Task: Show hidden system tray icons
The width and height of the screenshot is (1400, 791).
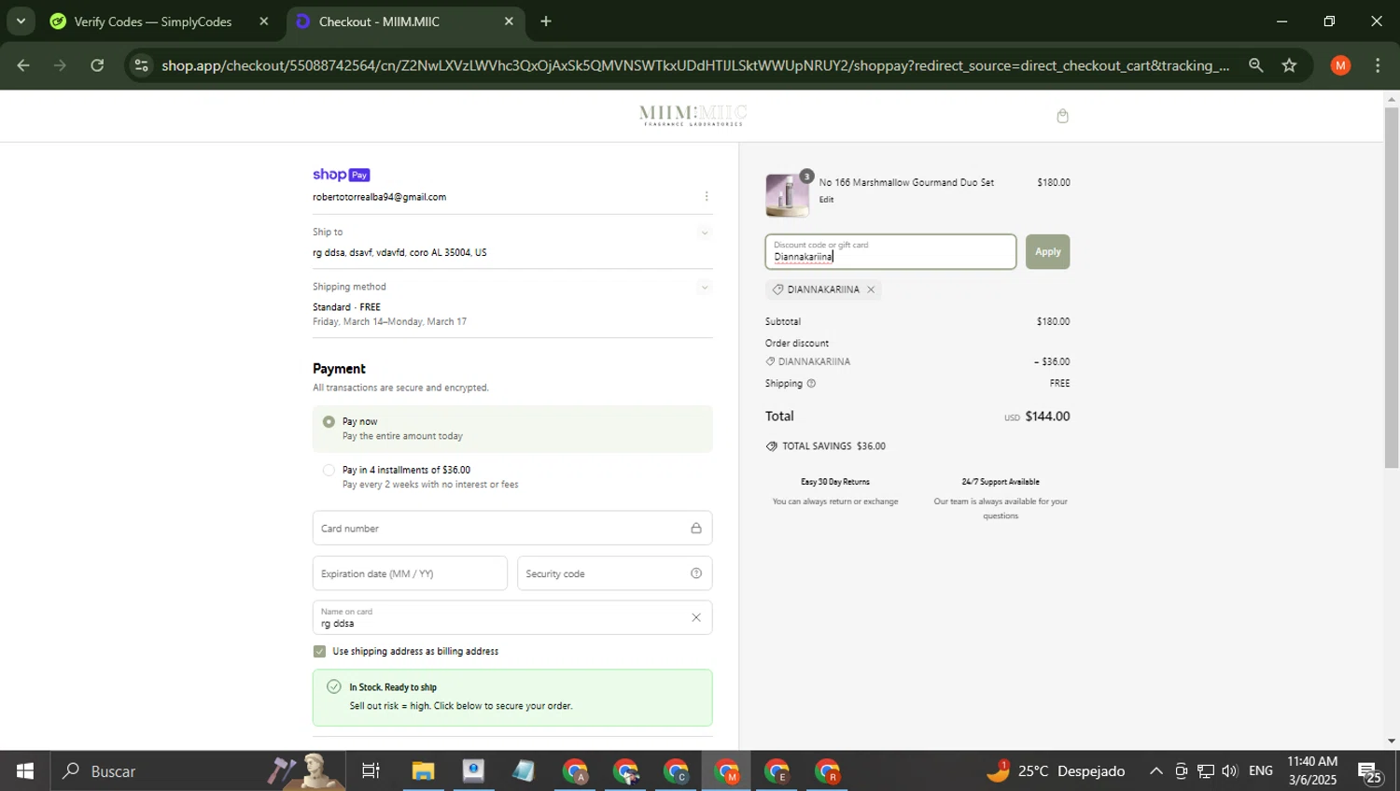Action: pyautogui.click(x=1155, y=771)
